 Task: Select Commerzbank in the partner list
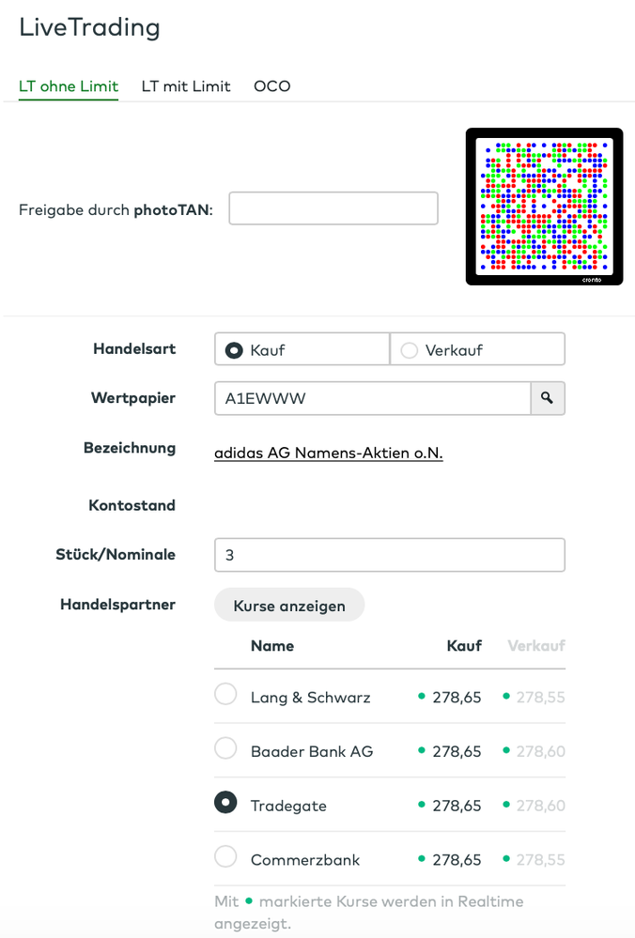[x=225, y=857]
